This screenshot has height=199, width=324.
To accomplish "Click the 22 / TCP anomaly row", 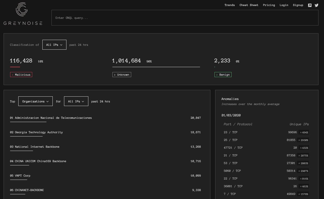I will (266, 178).
